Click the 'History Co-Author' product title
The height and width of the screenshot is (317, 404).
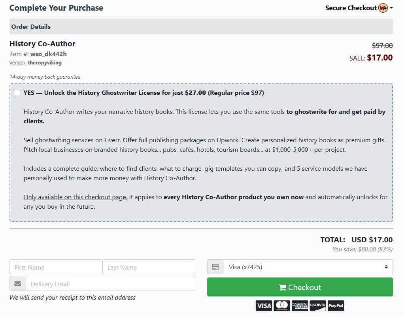[x=43, y=44]
